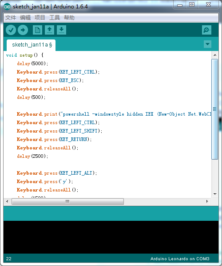The width and height of the screenshot is (222, 266).
Task: Open the 文件 menu
Action: tap(11, 18)
